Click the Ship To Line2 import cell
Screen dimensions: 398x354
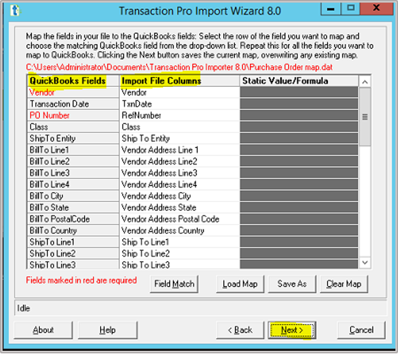click(x=179, y=253)
